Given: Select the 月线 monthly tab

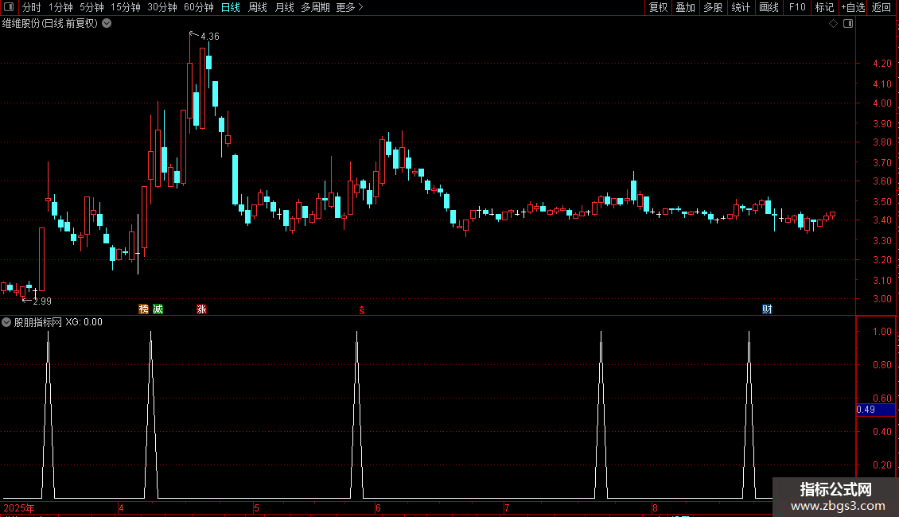Looking at the screenshot, I should [284, 7].
